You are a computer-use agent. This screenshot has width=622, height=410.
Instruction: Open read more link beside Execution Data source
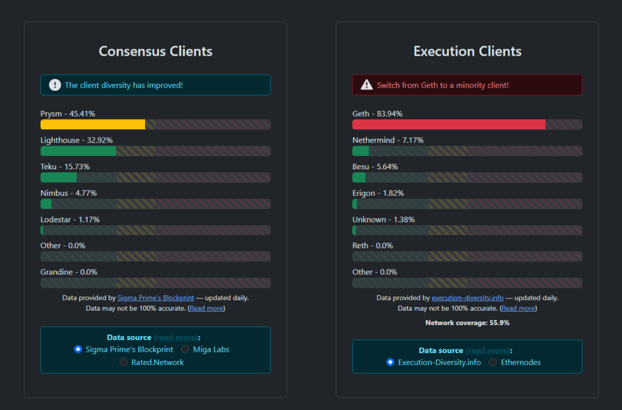coord(488,351)
